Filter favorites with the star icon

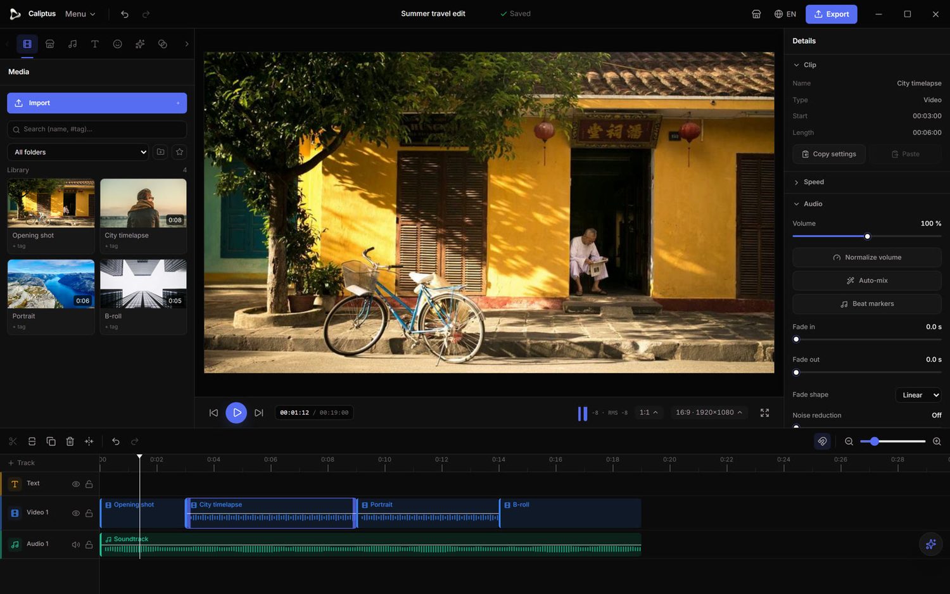click(180, 152)
